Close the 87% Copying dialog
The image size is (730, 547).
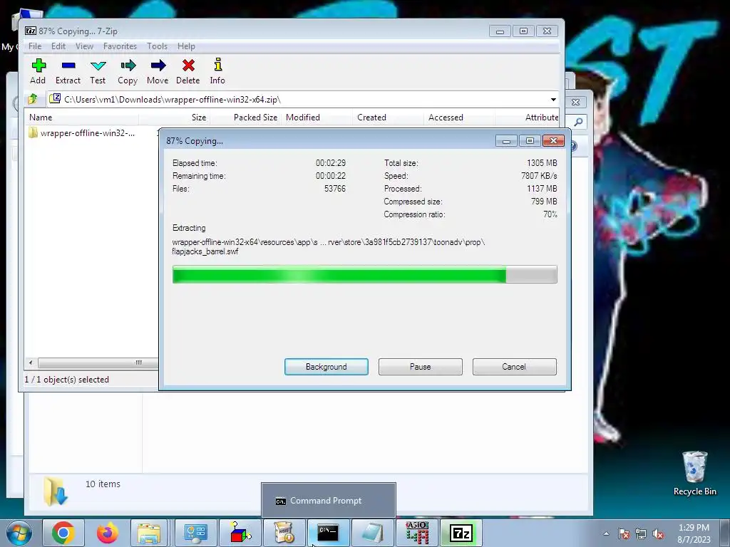(x=553, y=140)
